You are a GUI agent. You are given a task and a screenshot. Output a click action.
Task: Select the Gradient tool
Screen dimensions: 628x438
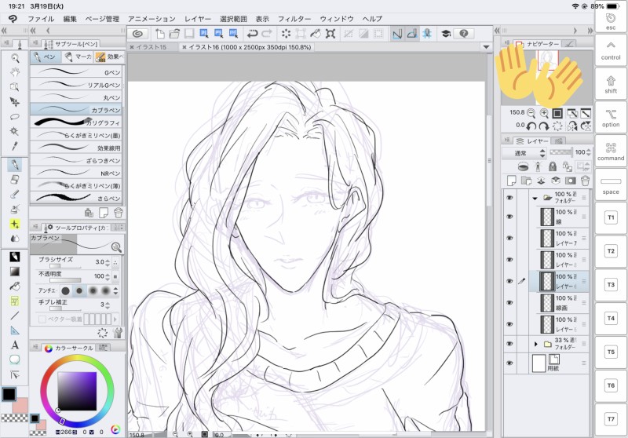tap(15, 272)
